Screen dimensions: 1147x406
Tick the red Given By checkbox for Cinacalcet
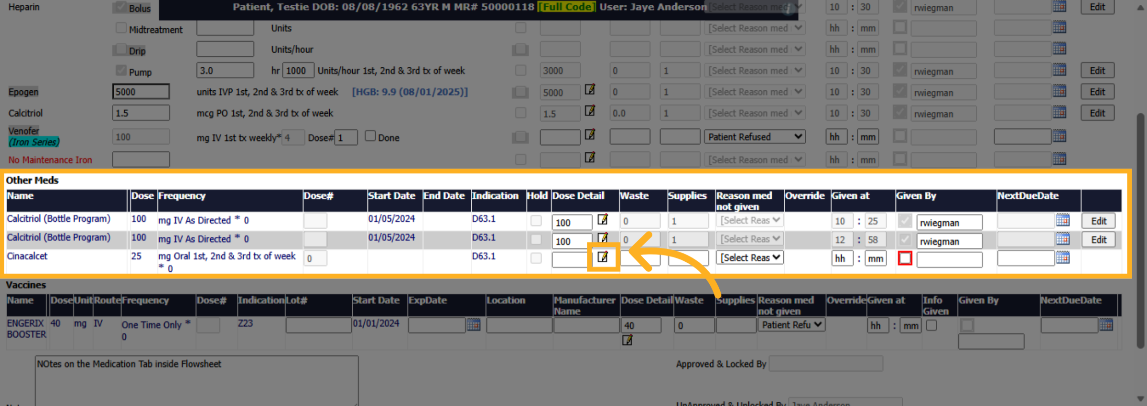[905, 258]
